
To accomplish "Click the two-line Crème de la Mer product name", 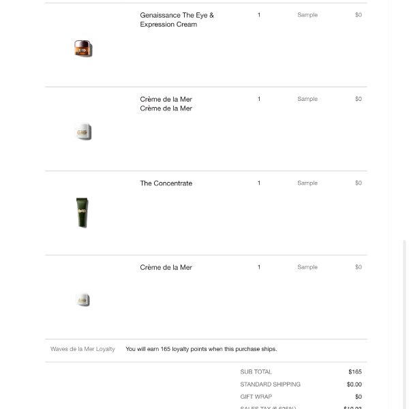I will [x=166, y=104].
